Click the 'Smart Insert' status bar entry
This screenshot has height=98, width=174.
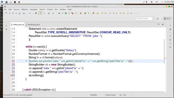[x=110, y=95]
